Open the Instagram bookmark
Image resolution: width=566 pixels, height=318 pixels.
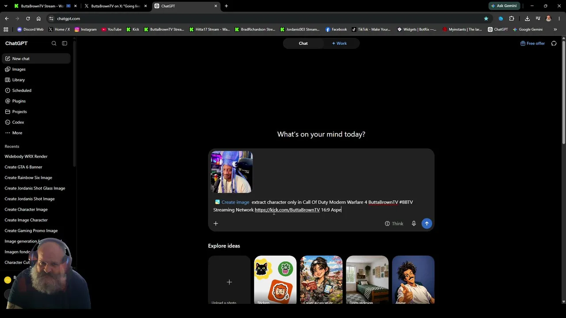(86, 30)
